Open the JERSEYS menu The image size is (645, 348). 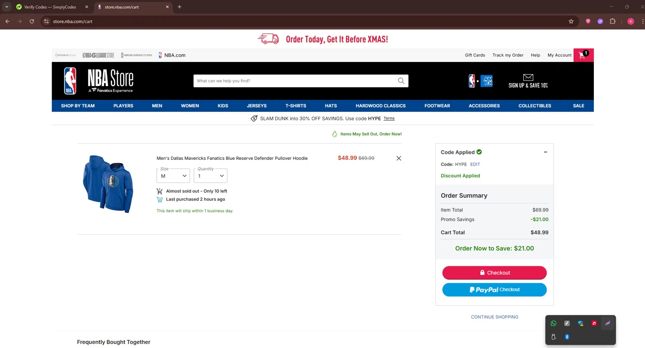tap(257, 106)
